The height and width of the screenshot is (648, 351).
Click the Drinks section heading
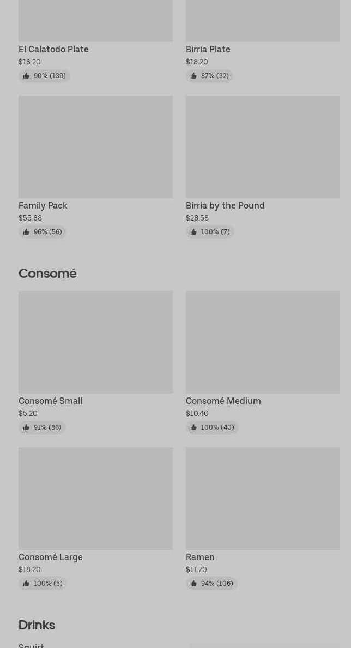pos(37,625)
